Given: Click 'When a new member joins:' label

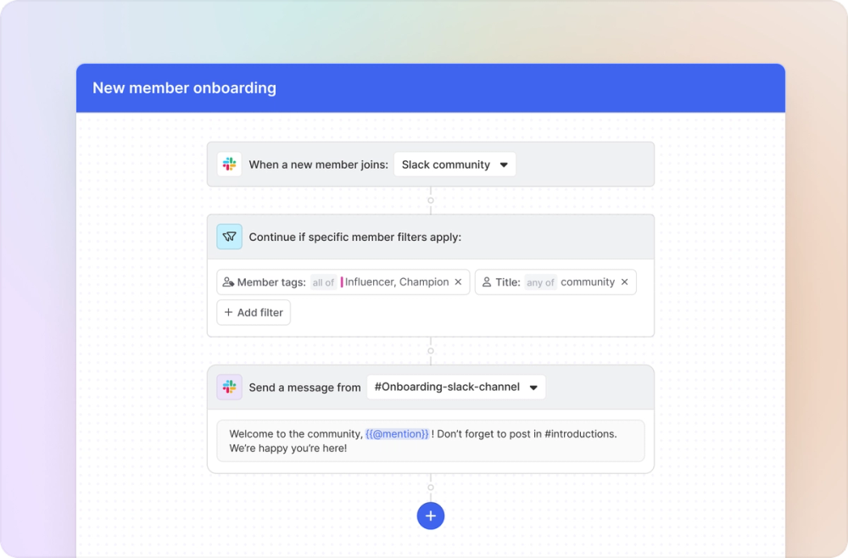Looking at the screenshot, I should point(319,165).
